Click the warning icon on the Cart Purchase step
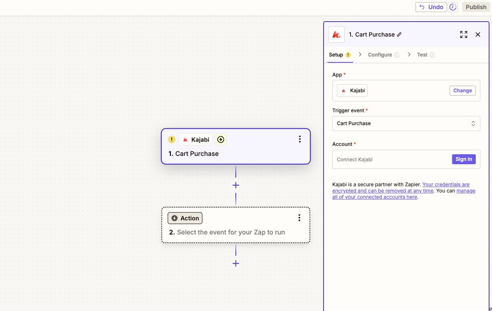This screenshot has height=311, width=492. (x=171, y=139)
